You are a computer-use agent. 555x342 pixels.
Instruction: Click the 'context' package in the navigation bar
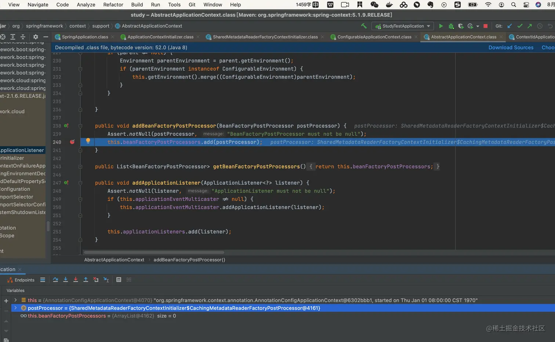77,26
